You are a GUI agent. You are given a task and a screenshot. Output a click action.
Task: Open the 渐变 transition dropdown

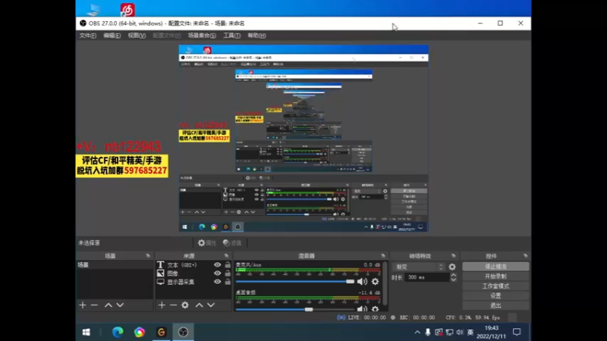point(419,267)
